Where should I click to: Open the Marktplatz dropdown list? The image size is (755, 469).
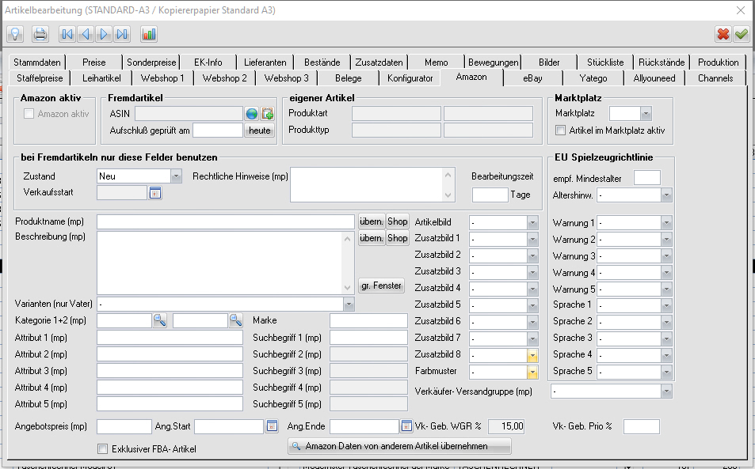click(x=646, y=114)
